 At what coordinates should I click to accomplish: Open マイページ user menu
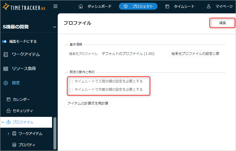(x=220, y=6)
